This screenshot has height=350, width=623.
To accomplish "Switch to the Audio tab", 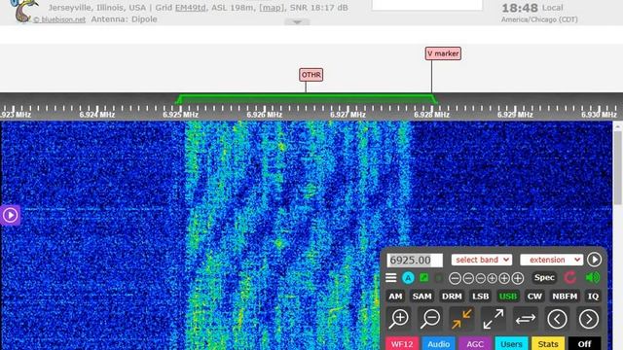I will [x=439, y=343].
